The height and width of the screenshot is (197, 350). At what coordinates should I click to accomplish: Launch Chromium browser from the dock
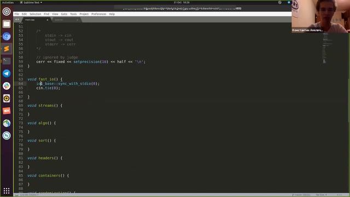(x=7, y=37)
